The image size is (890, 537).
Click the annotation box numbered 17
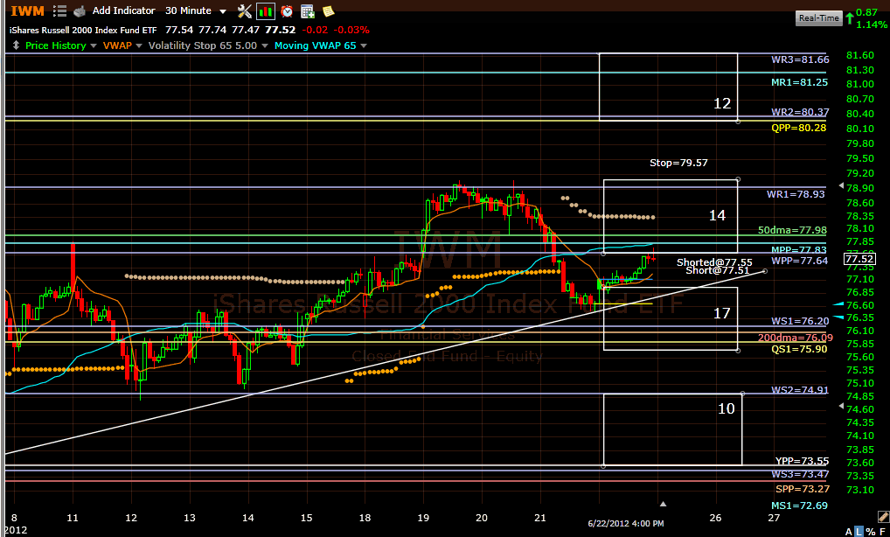click(671, 318)
